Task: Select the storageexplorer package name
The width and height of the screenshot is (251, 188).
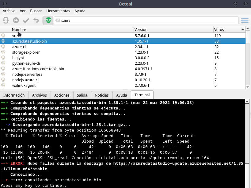Action: [x=26, y=52]
